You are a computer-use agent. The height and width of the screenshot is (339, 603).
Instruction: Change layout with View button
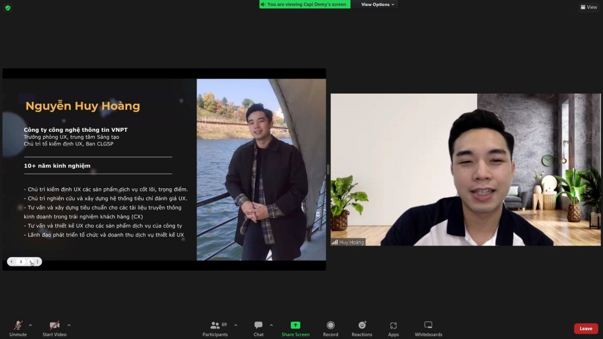click(589, 7)
